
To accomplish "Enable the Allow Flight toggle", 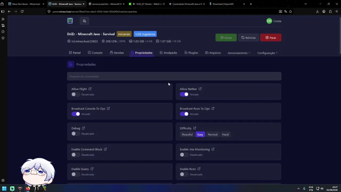I will [76, 94].
